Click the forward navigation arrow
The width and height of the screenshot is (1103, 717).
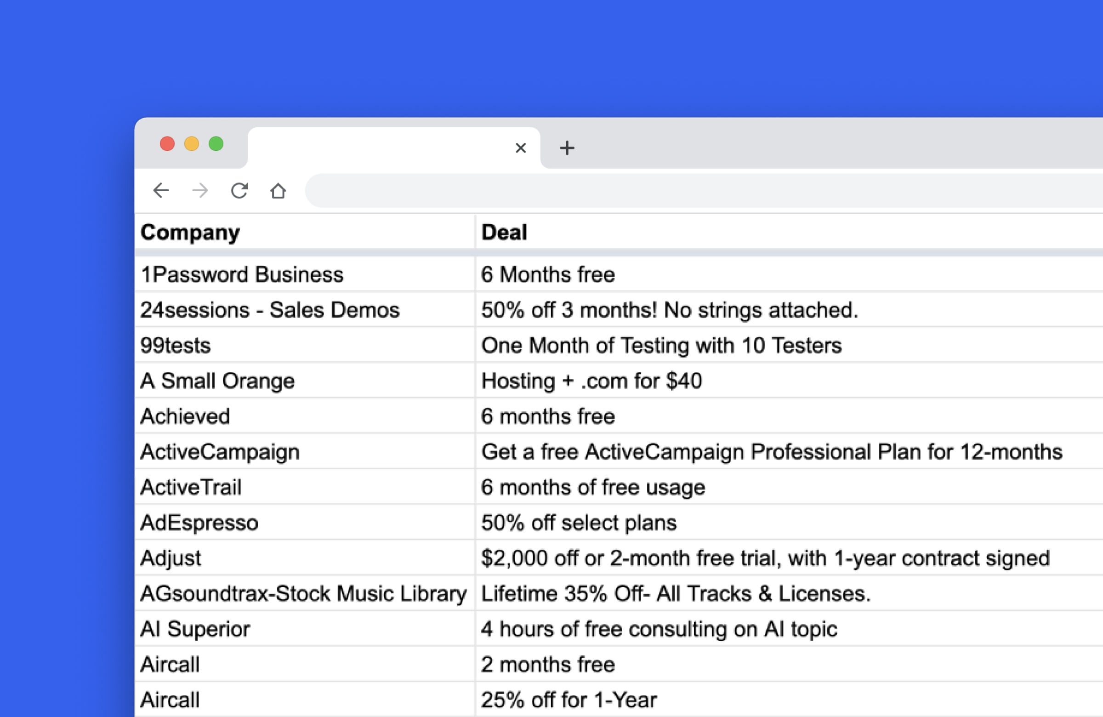(x=199, y=190)
